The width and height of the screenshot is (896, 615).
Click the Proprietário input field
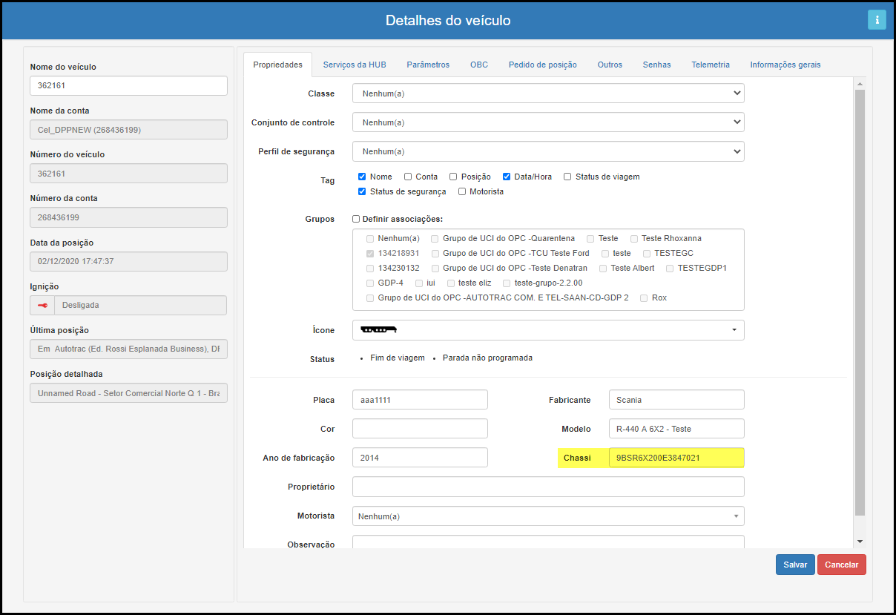point(548,487)
